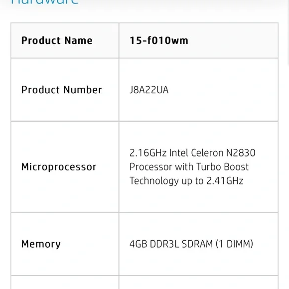Viewport: 289px width, 289px height.
Task: Click the word Celeron in the microprocessor row
Action: [207, 153]
